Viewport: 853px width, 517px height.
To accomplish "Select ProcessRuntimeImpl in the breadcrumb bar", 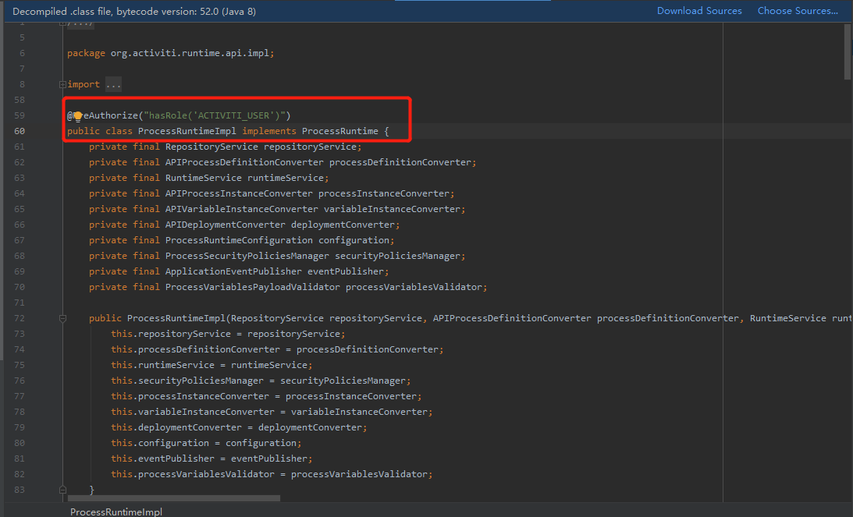I will tap(116, 512).
